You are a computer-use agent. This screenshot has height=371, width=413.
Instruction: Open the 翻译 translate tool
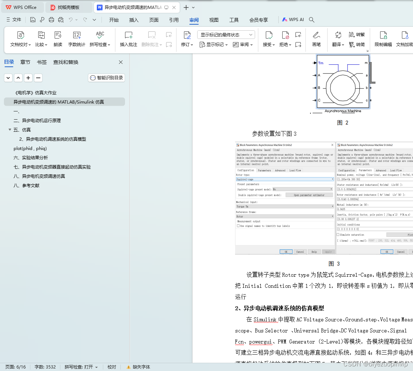tap(338, 39)
